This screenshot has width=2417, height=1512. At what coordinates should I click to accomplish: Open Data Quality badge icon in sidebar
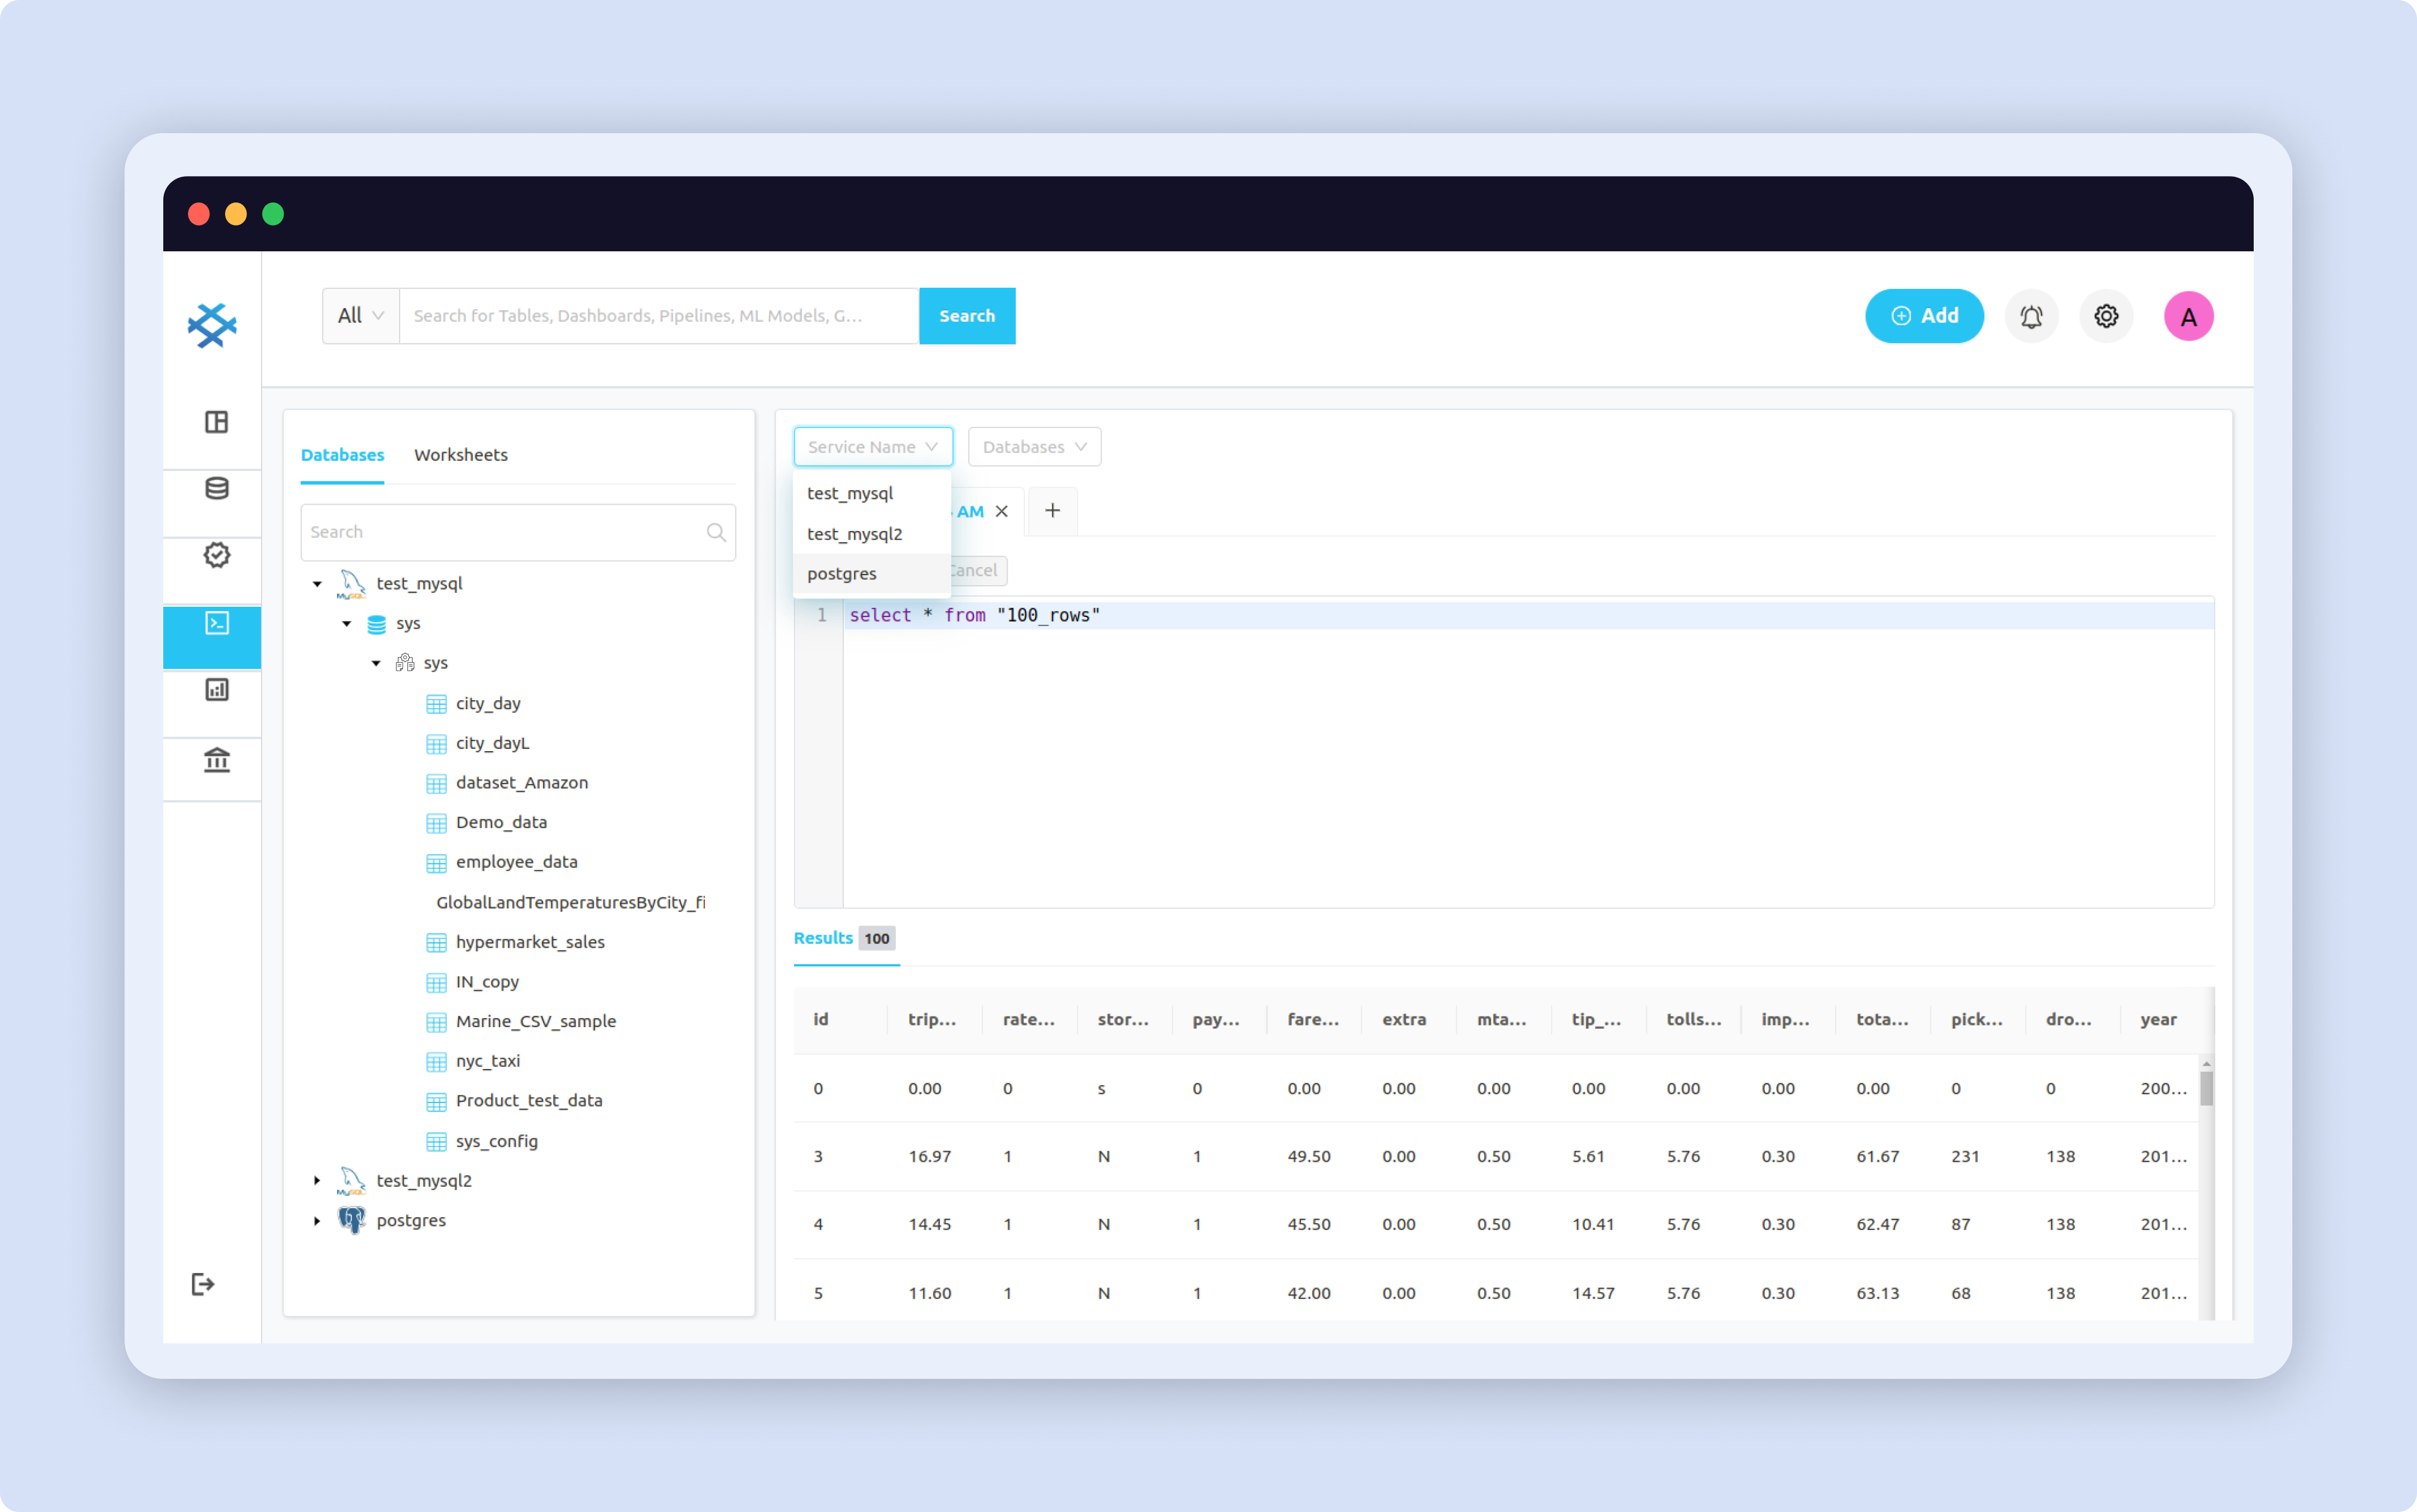(216, 555)
